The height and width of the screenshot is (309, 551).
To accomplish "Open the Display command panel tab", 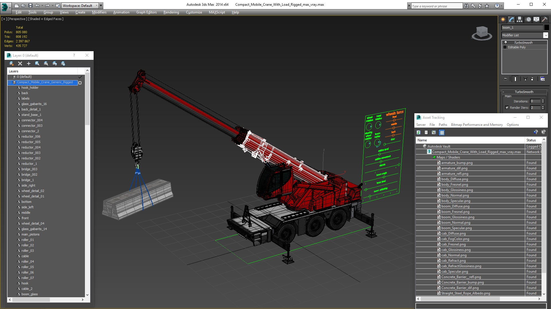I will click(536, 19).
